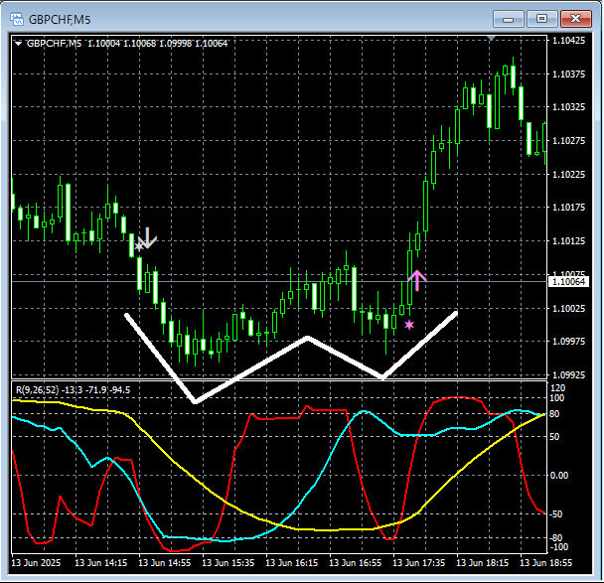Viewport: 604px width, 583px height.
Task: Click the 1.10175 price scale label
Action: point(568,208)
